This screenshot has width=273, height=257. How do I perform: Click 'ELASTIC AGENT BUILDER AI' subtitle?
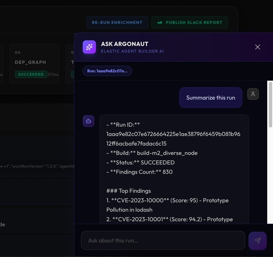(132, 51)
